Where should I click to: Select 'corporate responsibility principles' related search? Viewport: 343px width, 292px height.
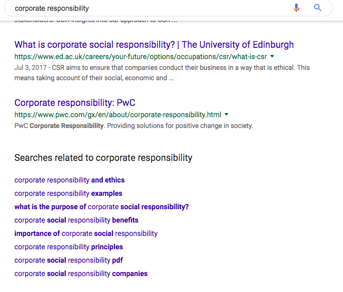click(69, 247)
